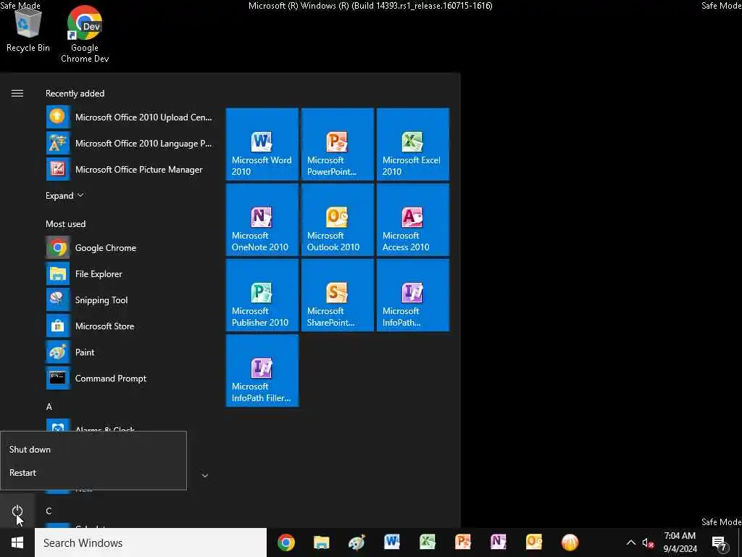Open File Explorer from Most used list
The image size is (742, 557).
pos(130,273)
